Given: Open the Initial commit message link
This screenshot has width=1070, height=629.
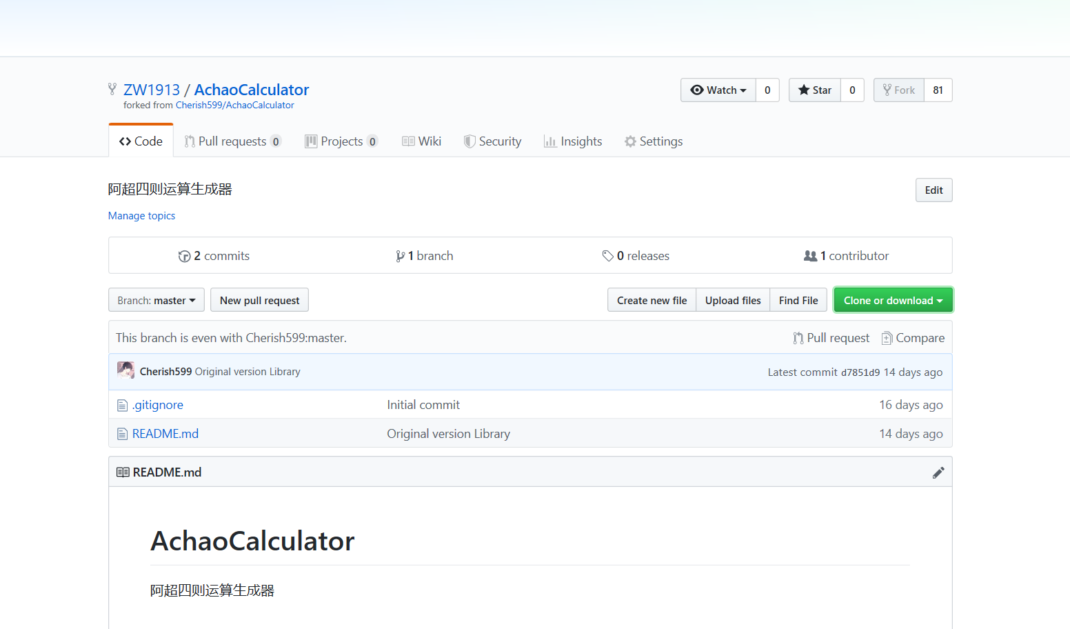Looking at the screenshot, I should click(x=423, y=405).
